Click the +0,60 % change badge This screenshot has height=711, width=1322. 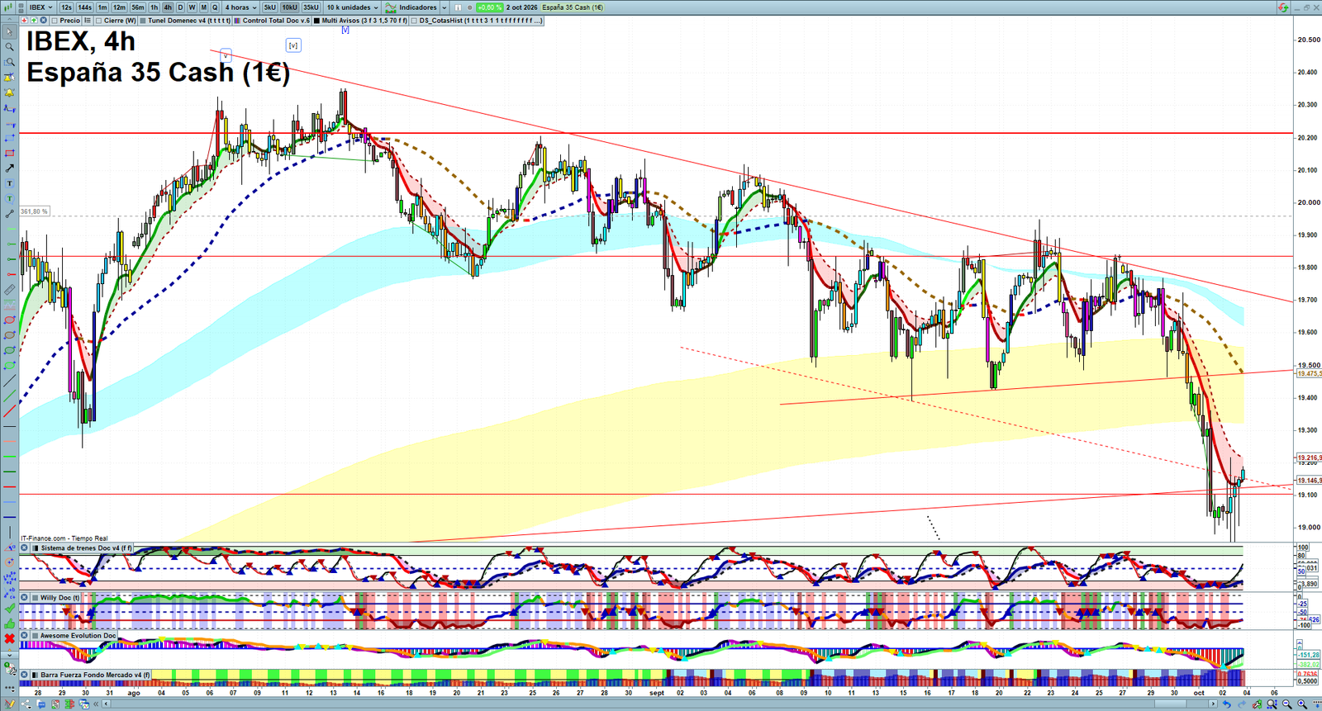click(x=489, y=7)
